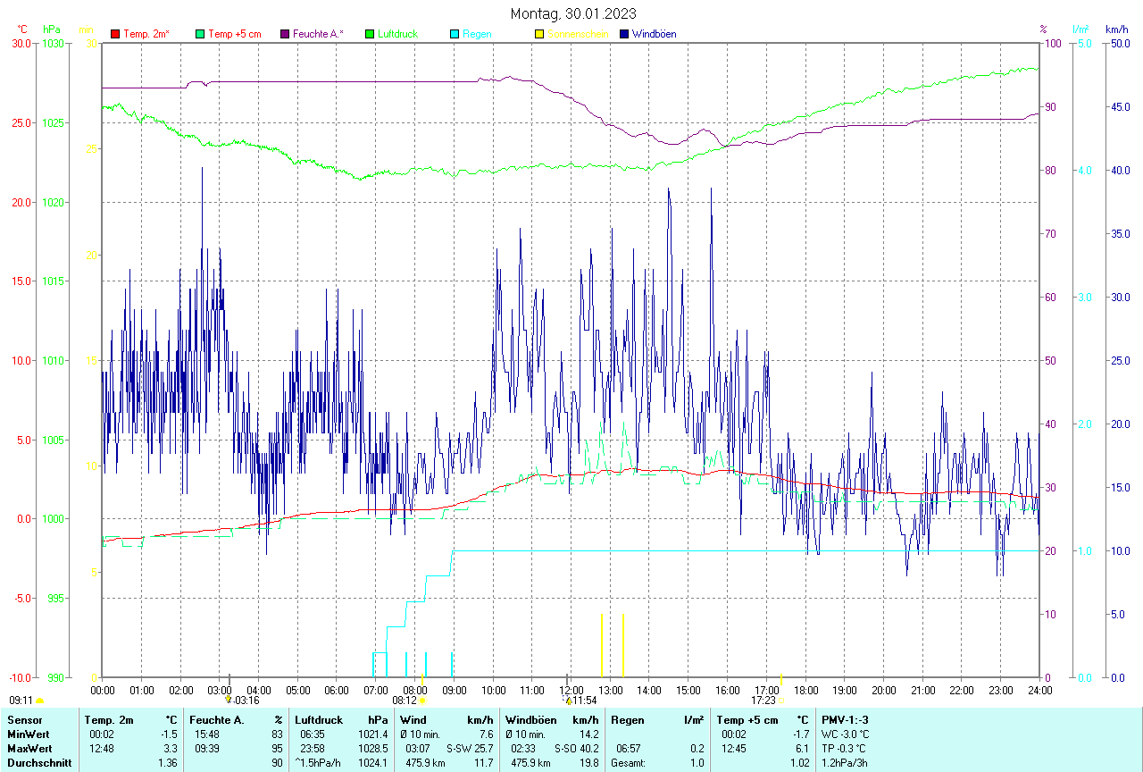Screen dimensions: 1143x772
Task: Click the yellow Sonnenschein legend swatch
Action: tap(539, 34)
